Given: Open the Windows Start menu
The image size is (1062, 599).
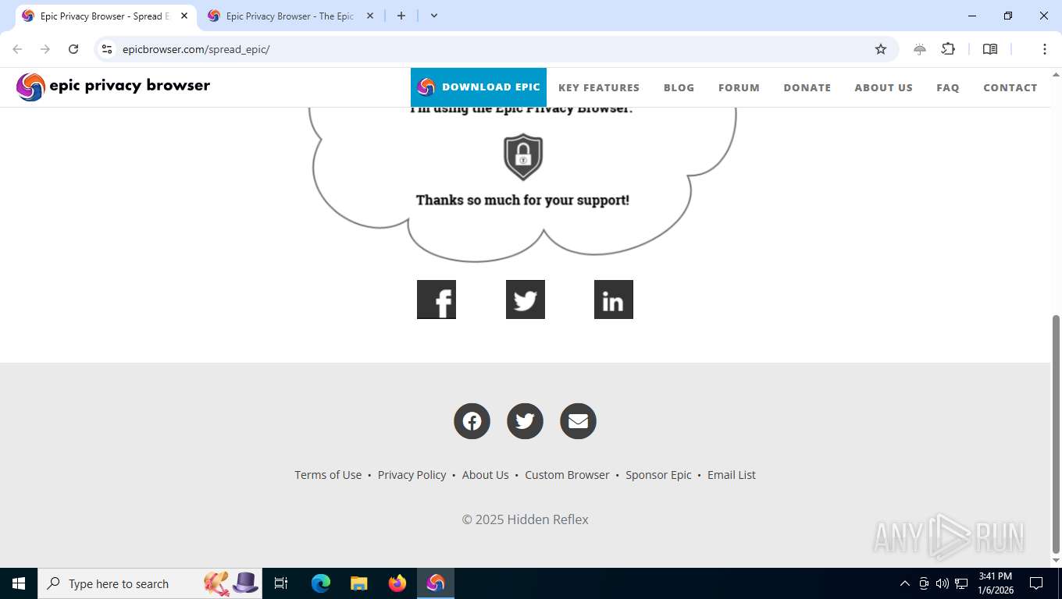Looking at the screenshot, I should (19, 583).
